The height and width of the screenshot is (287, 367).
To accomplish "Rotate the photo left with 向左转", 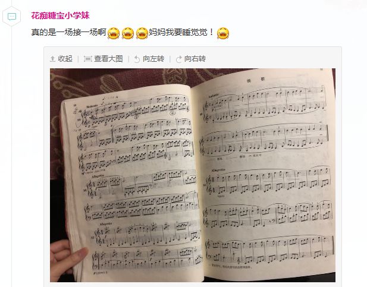I will tap(153, 59).
